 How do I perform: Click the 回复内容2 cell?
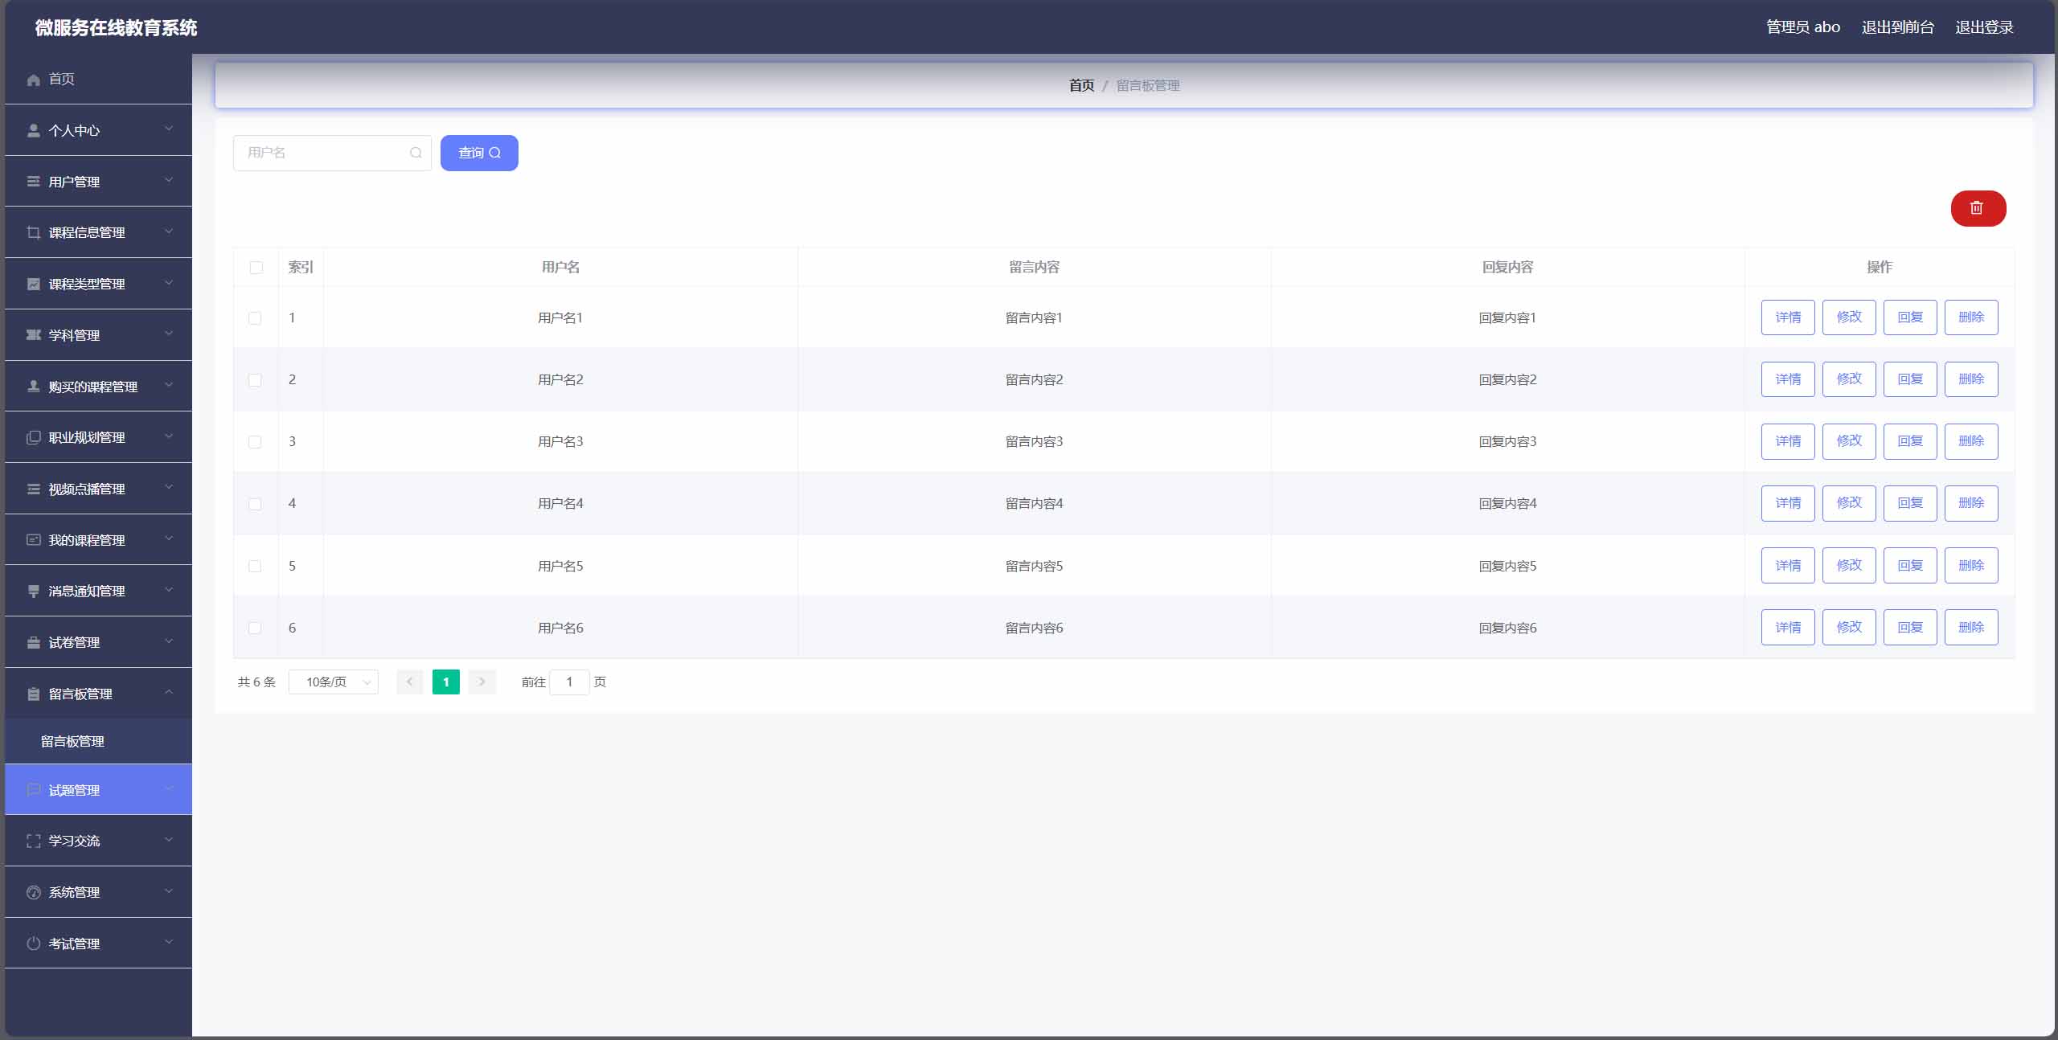[1507, 380]
